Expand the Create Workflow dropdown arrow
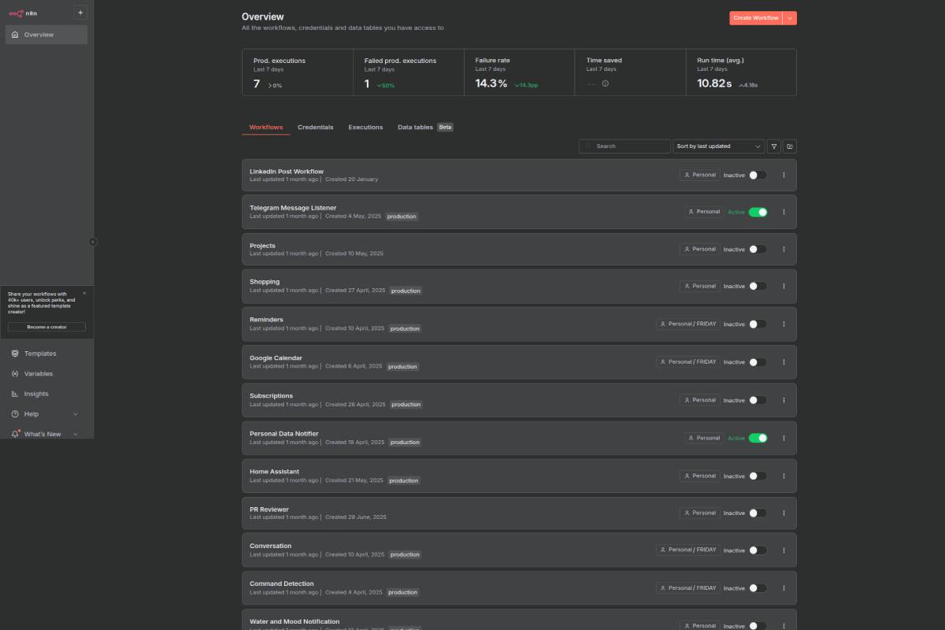The width and height of the screenshot is (945, 630). (790, 18)
